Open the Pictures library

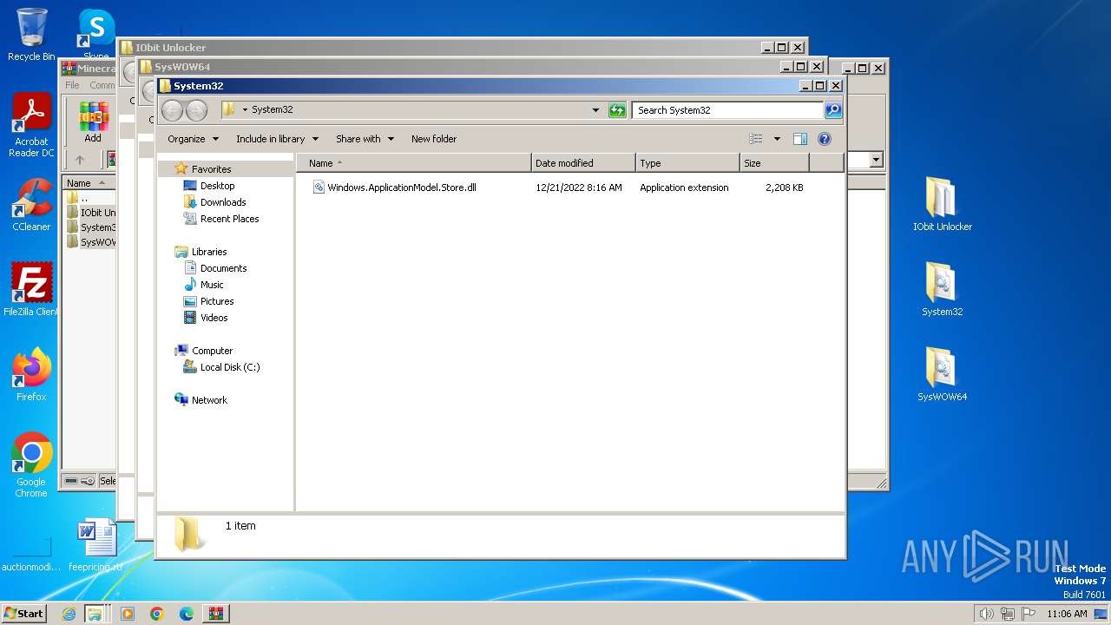pyautogui.click(x=217, y=301)
